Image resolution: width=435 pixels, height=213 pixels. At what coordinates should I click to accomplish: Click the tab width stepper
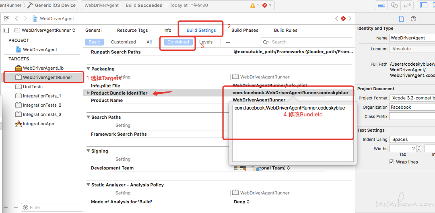click(419, 148)
